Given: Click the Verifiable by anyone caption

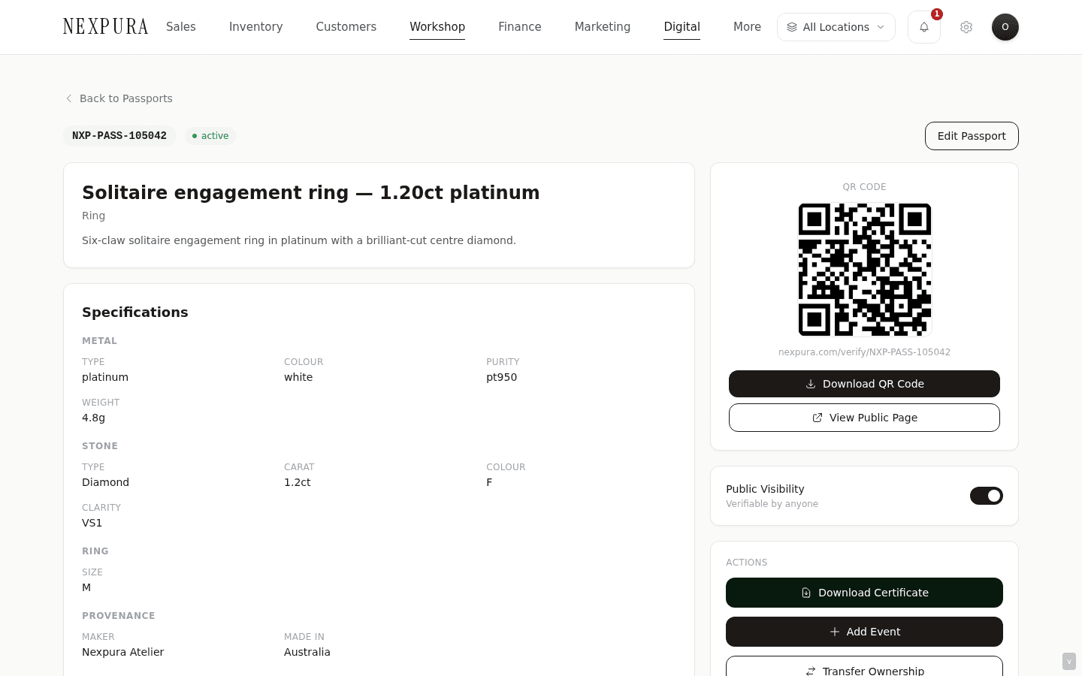Looking at the screenshot, I should (x=772, y=504).
